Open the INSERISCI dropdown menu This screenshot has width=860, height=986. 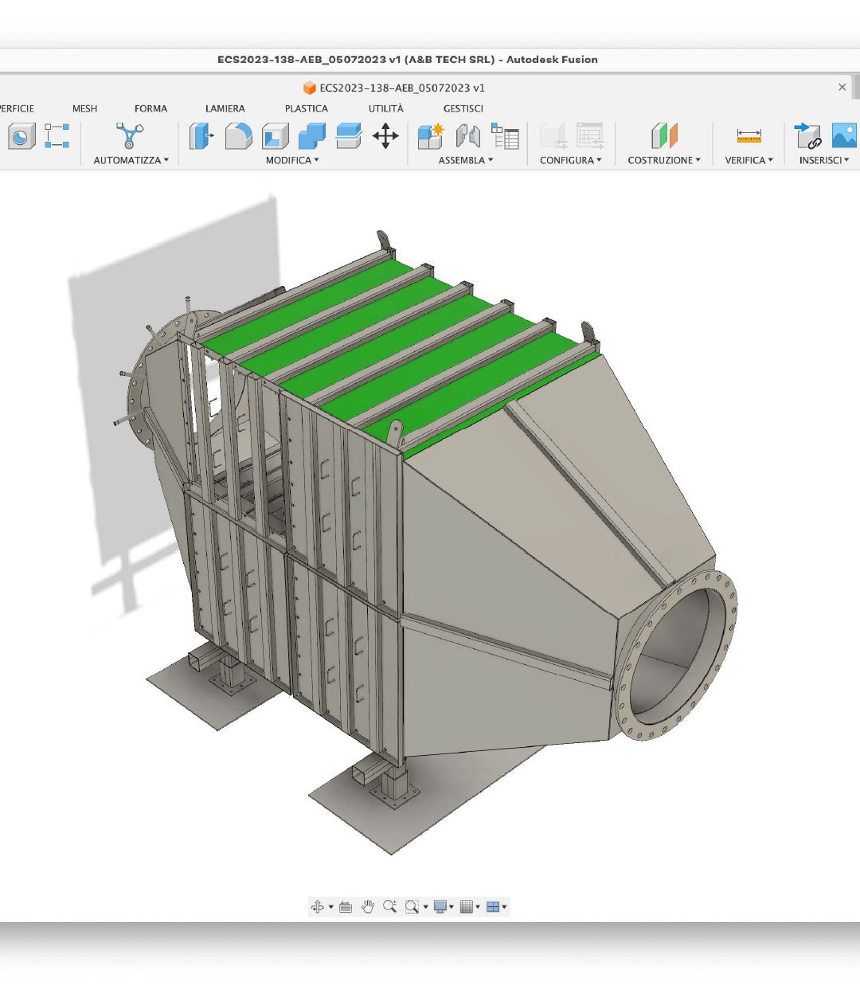(824, 160)
